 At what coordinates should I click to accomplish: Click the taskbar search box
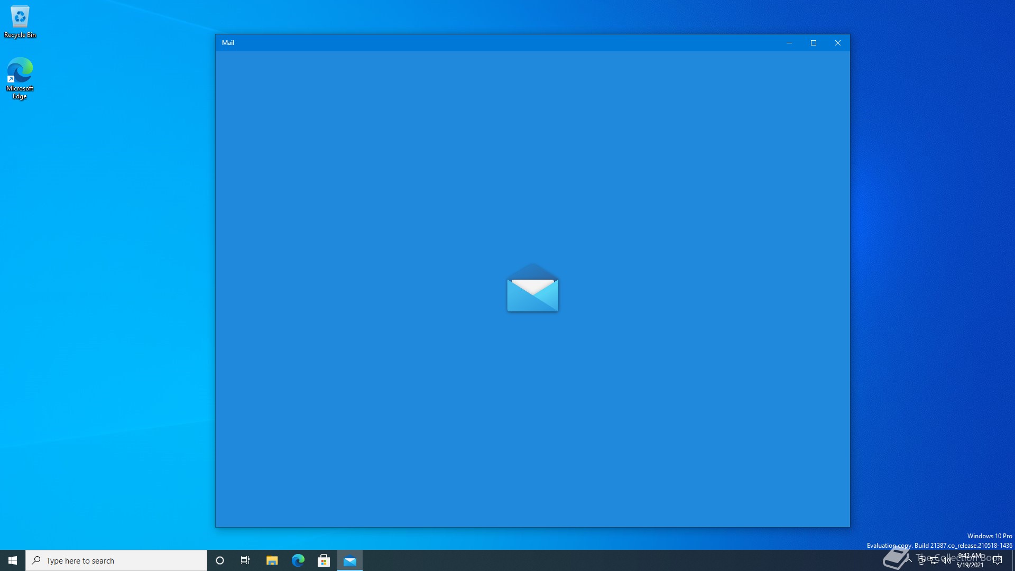[116, 560]
